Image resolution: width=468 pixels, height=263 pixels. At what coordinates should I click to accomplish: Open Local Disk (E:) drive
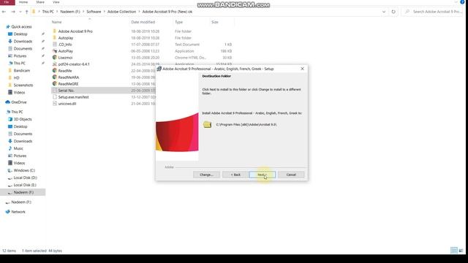[x=25, y=185]
